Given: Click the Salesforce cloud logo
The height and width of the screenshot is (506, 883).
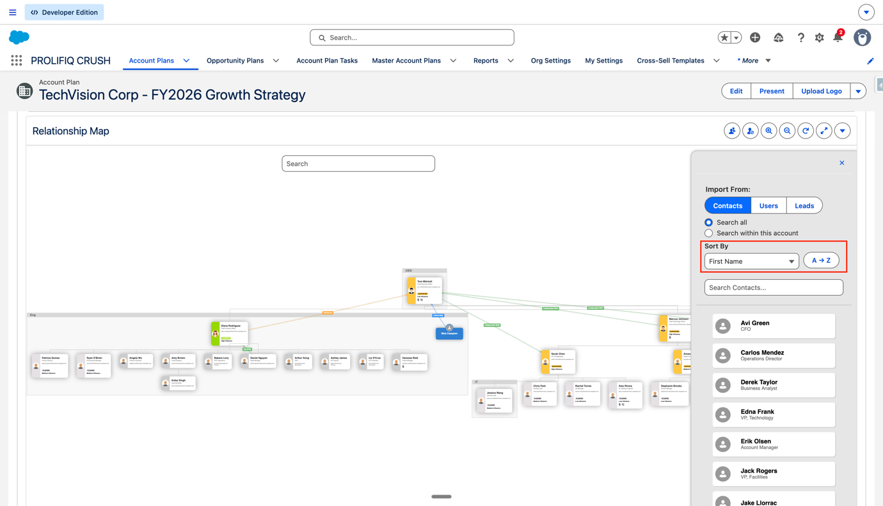Looking at the screenshot, I should coord(19,37).
